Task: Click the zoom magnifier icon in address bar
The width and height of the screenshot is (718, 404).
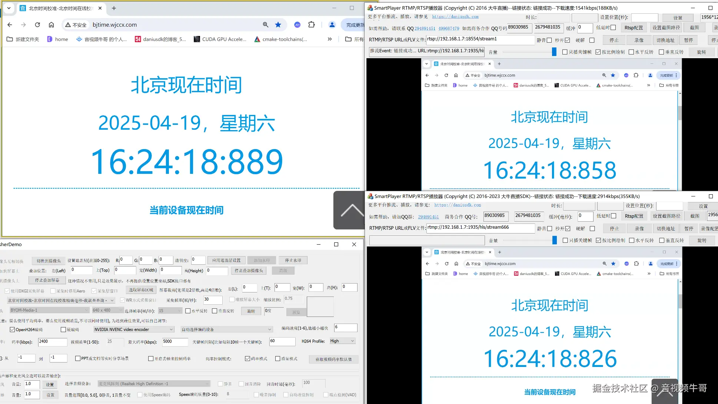Action: tap(266, 25)
